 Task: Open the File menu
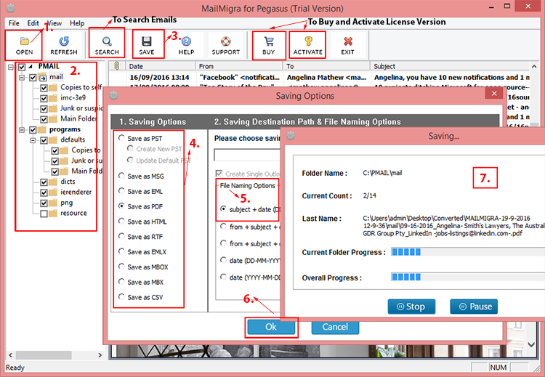tap(14, 23)
